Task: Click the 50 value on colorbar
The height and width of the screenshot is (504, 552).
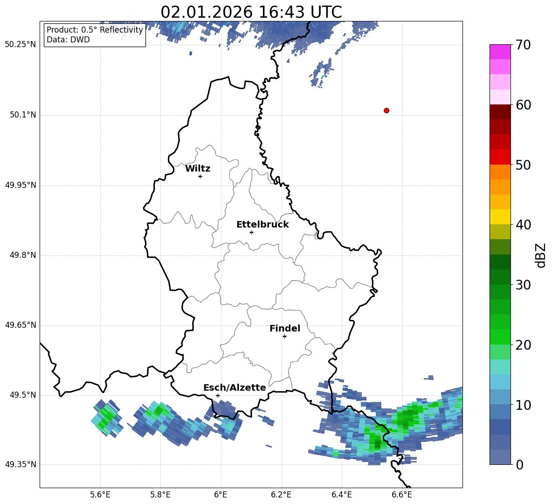Action: tap(523, 165)
